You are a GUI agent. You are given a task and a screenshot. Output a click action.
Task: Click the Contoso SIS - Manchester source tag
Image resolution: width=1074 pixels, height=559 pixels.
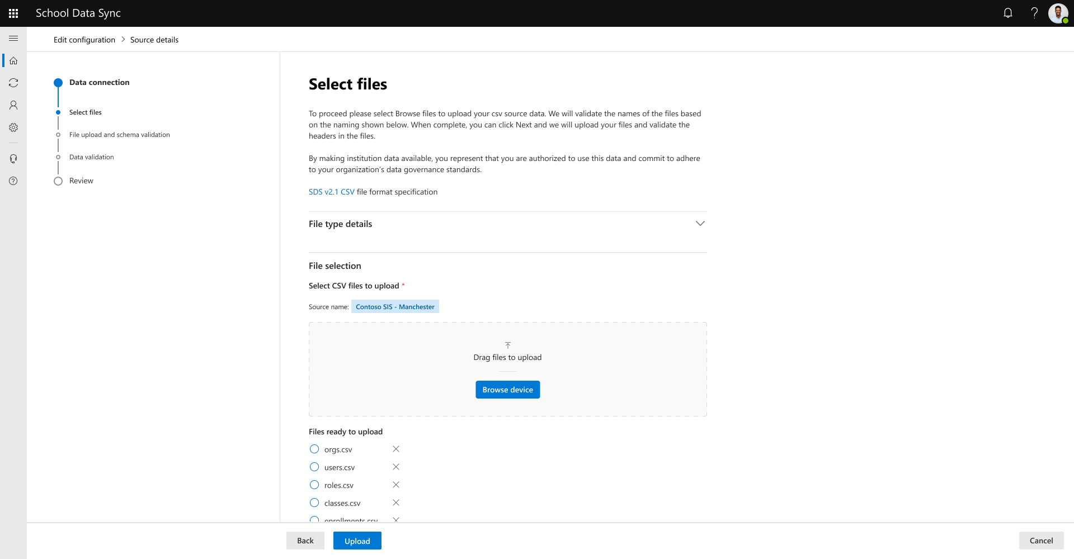(x=395, y=306)
